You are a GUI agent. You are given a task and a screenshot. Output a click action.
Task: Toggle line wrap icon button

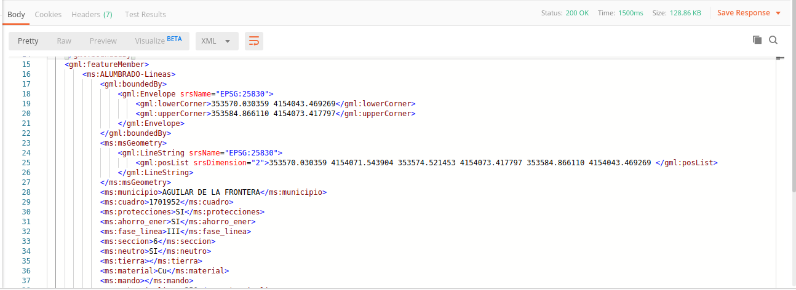254,41
